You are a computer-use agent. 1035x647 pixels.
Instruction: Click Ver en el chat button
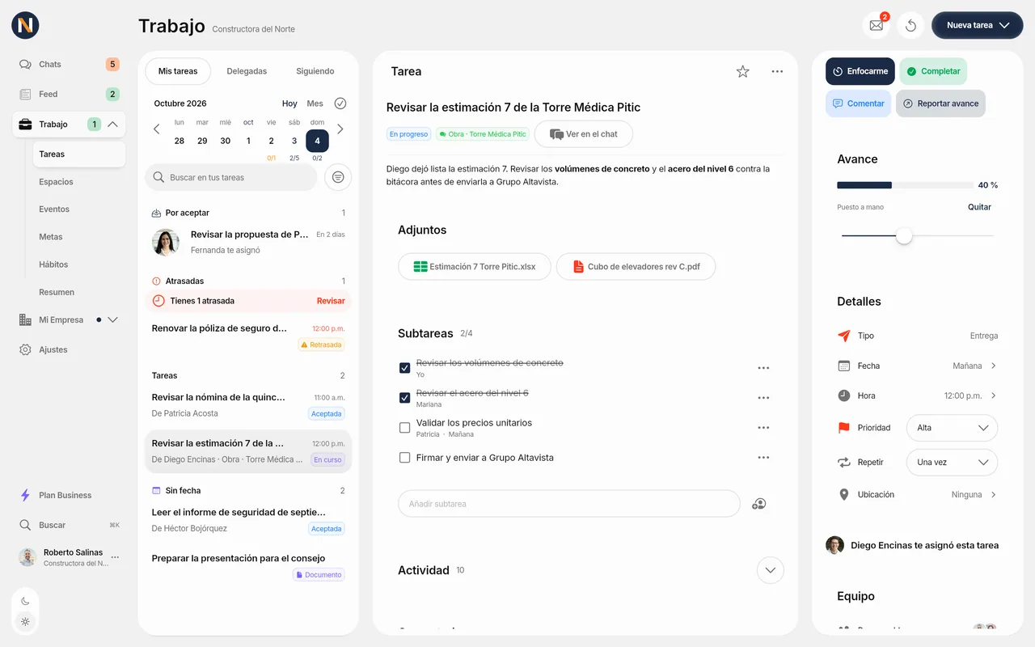coord(584,134)
